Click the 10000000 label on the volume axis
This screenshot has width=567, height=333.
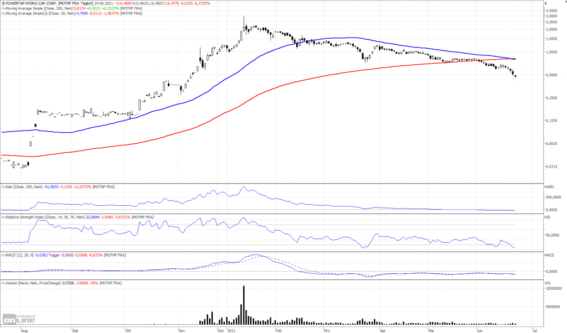pos(554,289)
